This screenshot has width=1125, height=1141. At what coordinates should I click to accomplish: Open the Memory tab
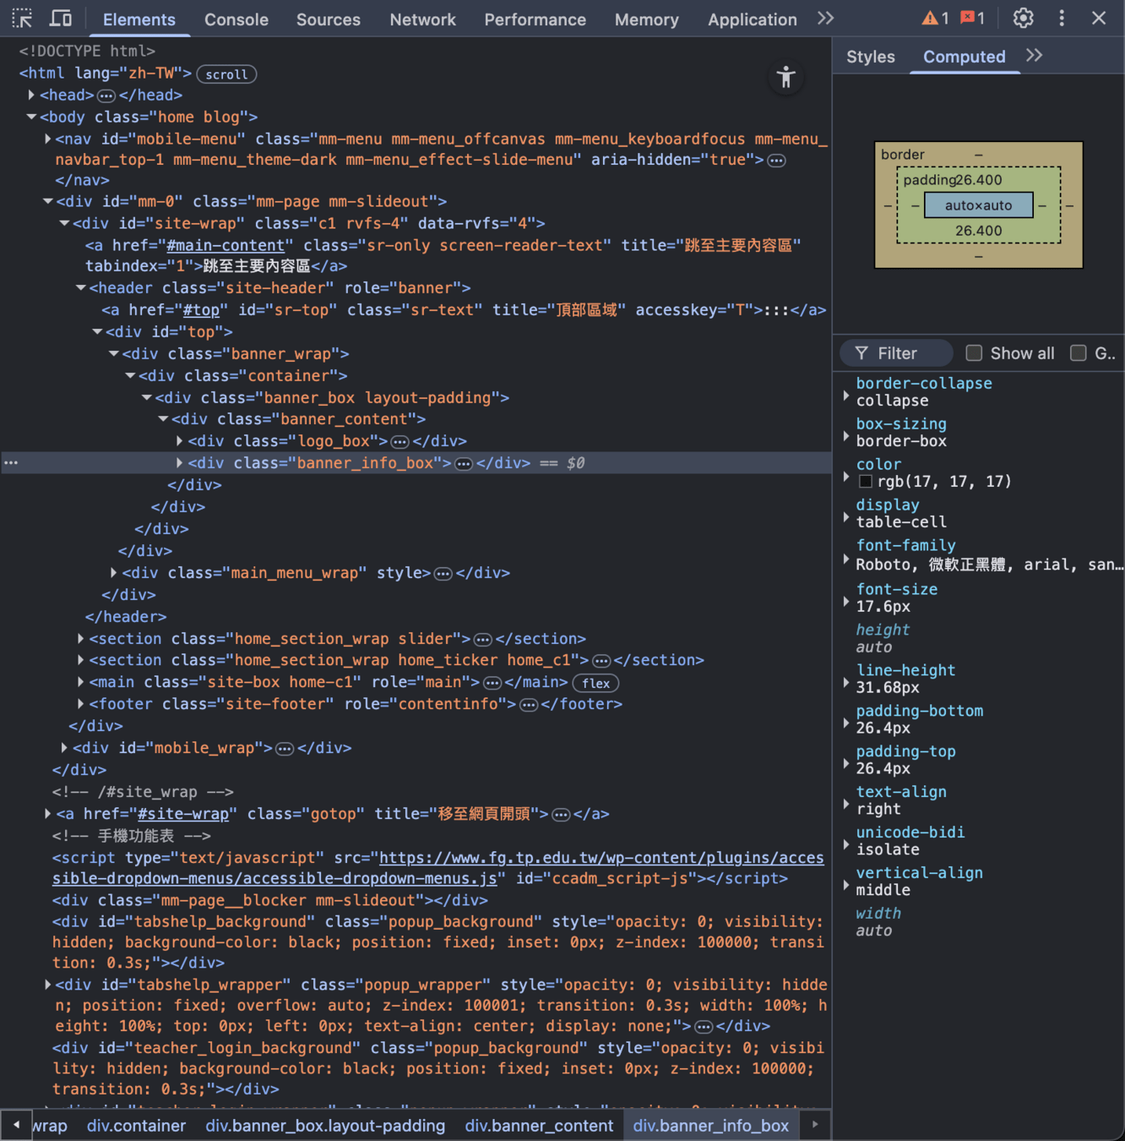click(647, 19)
